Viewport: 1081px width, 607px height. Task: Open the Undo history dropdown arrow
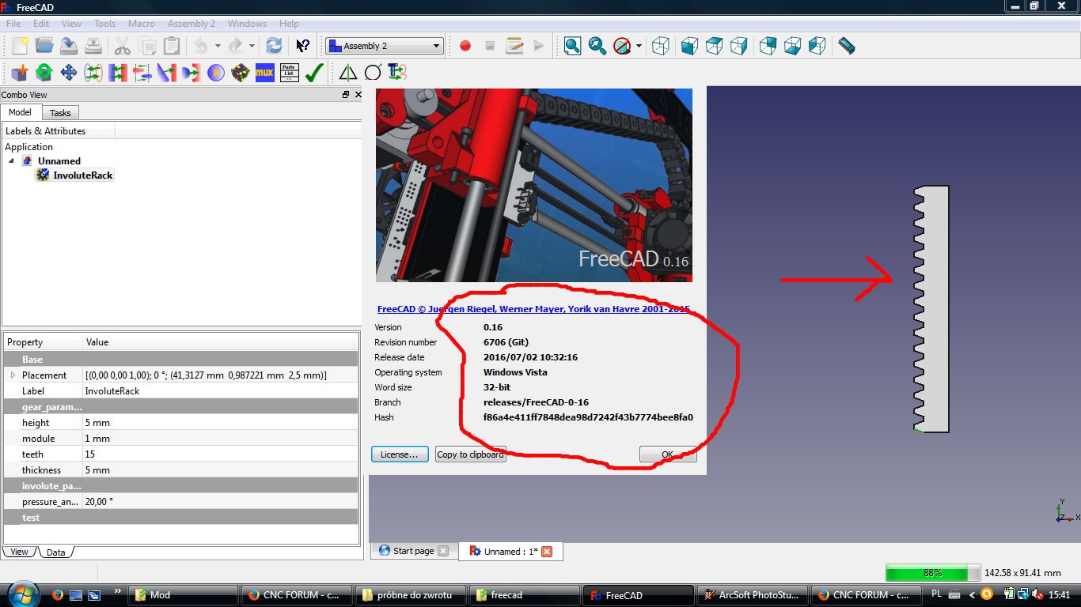click(x=218, y=46)
